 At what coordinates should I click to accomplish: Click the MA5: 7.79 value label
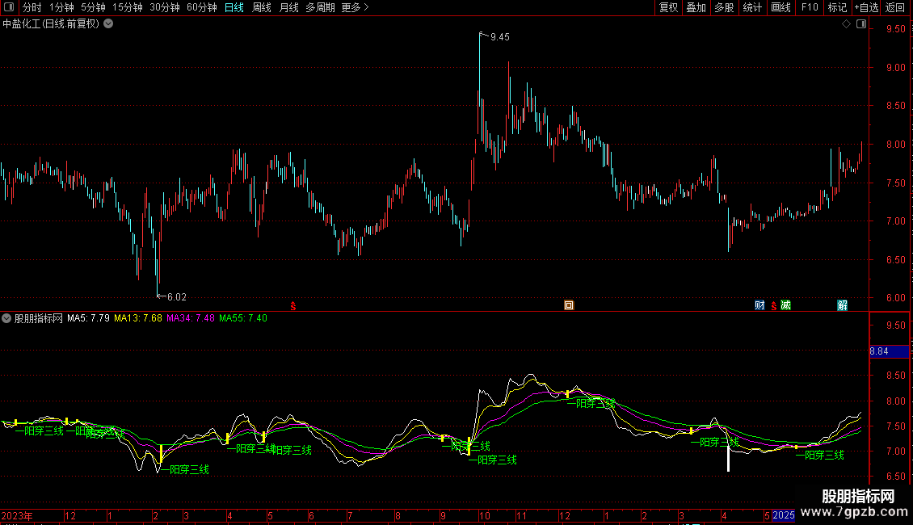[x=89, y=318]
